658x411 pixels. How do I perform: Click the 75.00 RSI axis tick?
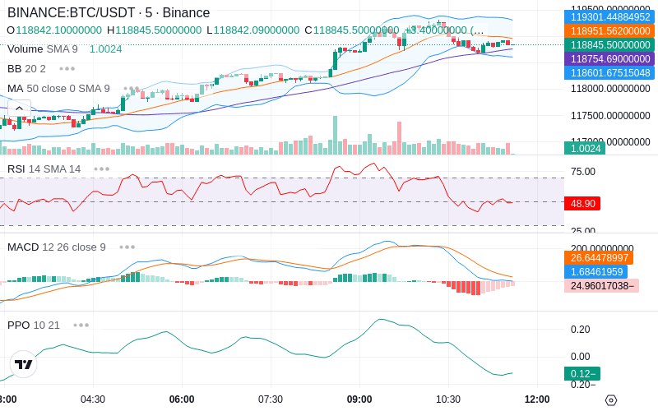click(583, 172)
